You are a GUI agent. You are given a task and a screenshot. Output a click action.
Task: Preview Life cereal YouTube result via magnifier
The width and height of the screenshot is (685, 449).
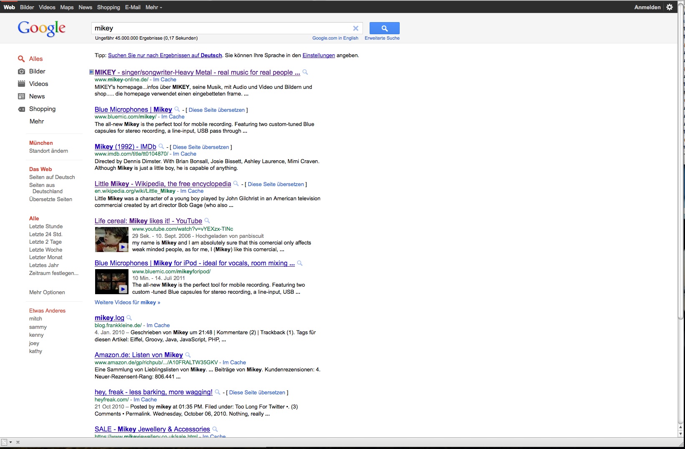[x=207, y=221]
